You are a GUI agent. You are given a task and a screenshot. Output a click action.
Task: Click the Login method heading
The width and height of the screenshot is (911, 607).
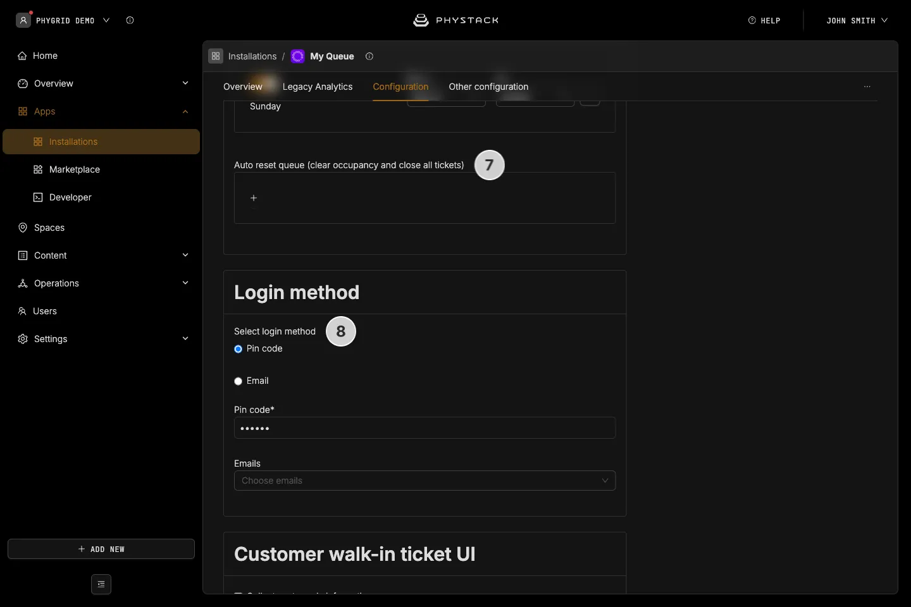click(297, 292)
